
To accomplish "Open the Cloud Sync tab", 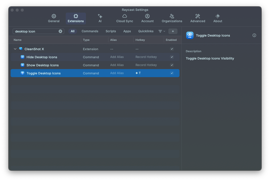I will pyautogui.click(x=124, y=18).
